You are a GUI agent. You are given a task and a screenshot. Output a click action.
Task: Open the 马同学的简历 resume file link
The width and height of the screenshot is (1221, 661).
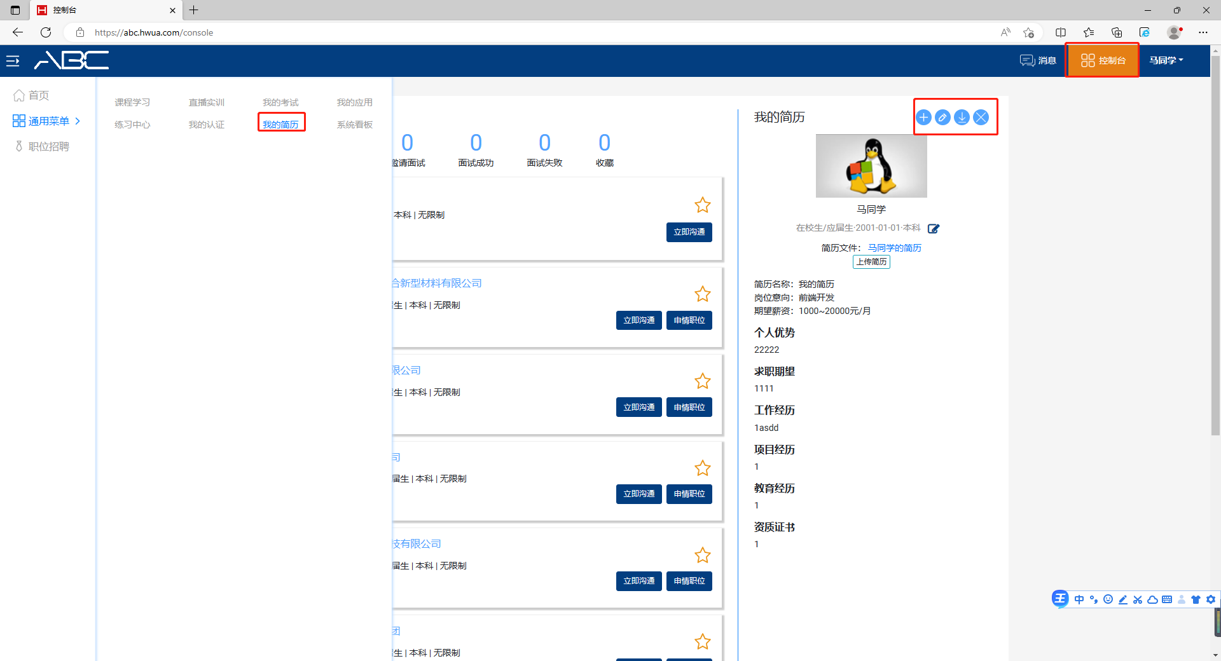(895, 248)
